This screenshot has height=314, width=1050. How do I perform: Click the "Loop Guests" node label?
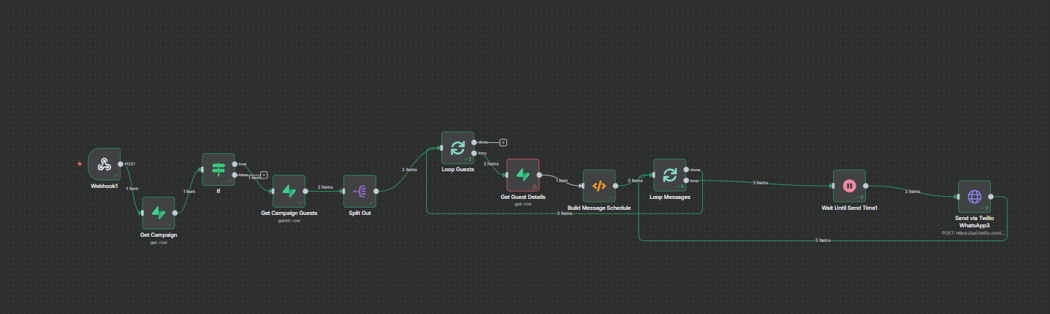click(458, 170)
